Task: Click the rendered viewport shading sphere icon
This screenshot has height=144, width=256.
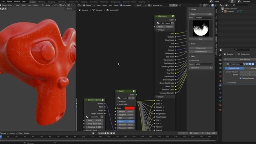Action: (212, 5)
